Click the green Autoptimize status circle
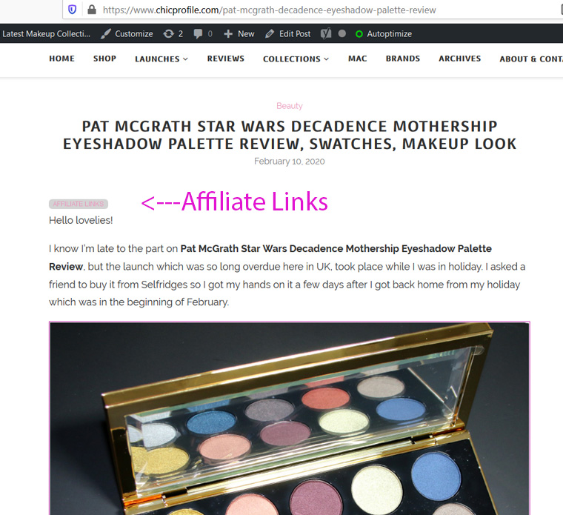 pyautogui.click(x=359, y=34)
